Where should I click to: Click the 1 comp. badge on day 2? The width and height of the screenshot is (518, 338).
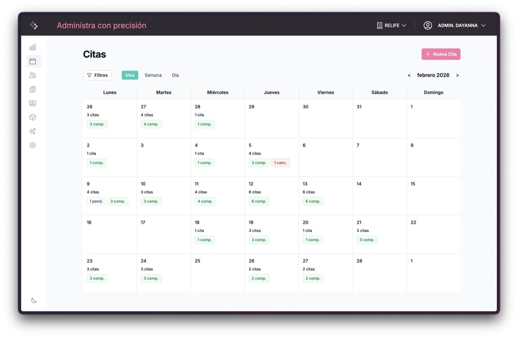click(97, 163)
